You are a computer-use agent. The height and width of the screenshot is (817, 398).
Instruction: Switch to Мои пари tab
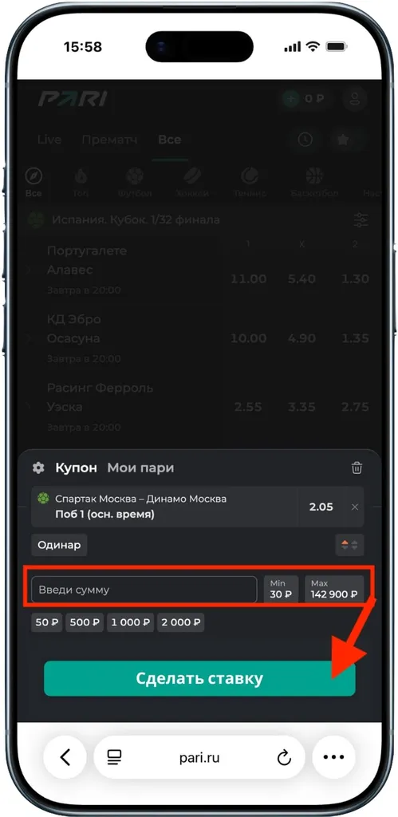coord(140,468)
